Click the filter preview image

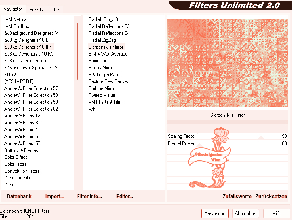point(227,63)
